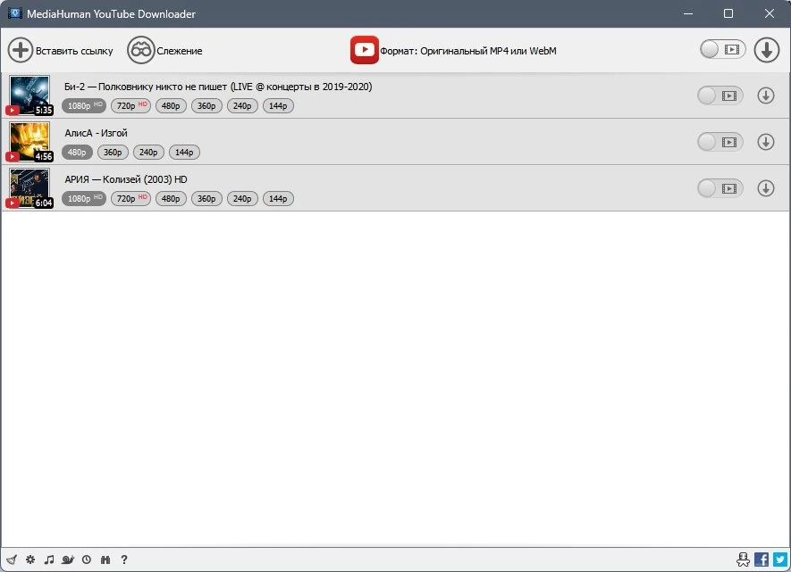Pick 480p for АРИЯ — Колизей

pyautogui.click(x=171, y=198)
